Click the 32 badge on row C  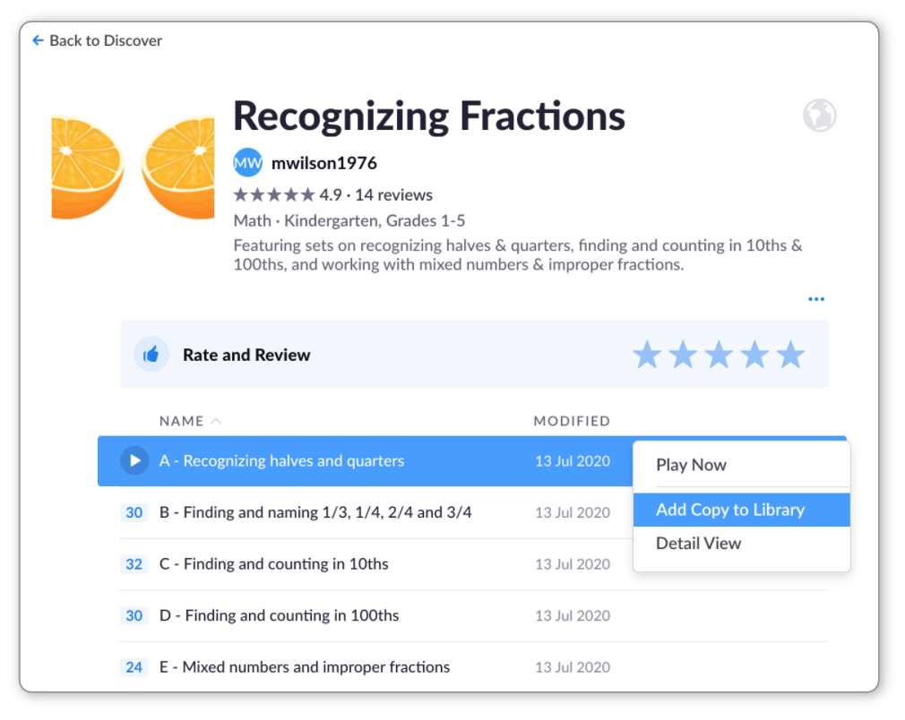coord(134,564)
